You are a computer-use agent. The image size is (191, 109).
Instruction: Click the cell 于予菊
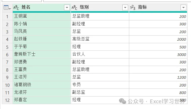pos(41,47)
